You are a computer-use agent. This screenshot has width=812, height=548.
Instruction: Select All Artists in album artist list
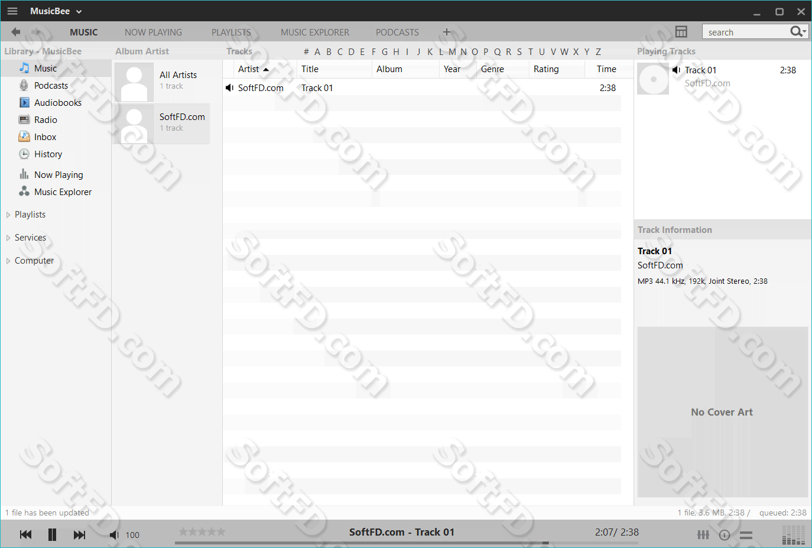(162, 81)
